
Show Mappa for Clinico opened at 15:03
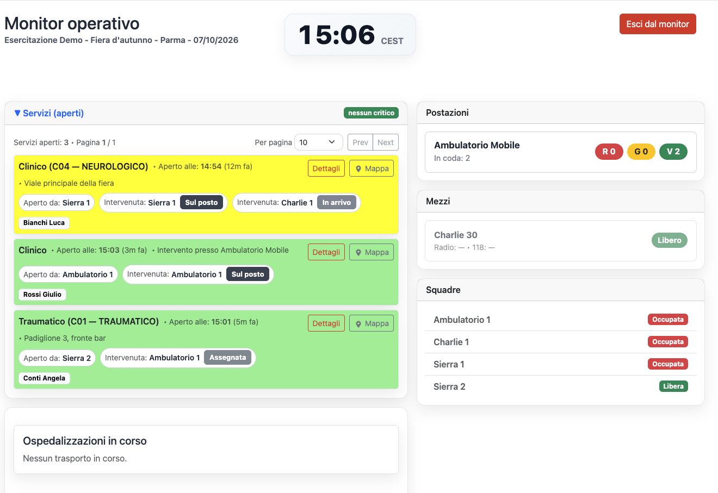tap(372, 252)
